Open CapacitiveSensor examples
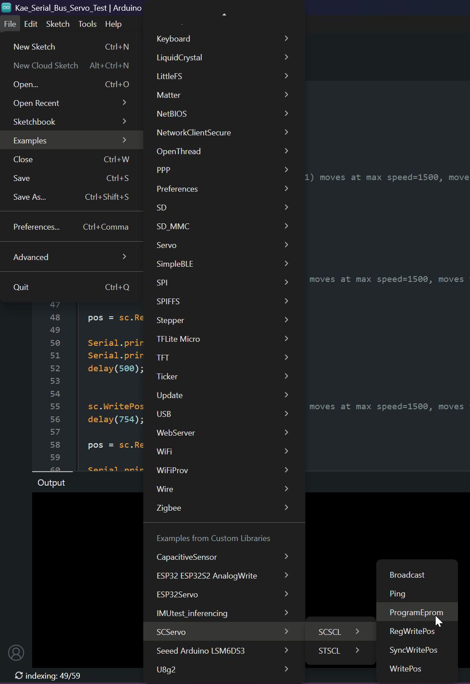Image resolution: width=470 pixels, height=684 pixels. (x=224, y=557)
